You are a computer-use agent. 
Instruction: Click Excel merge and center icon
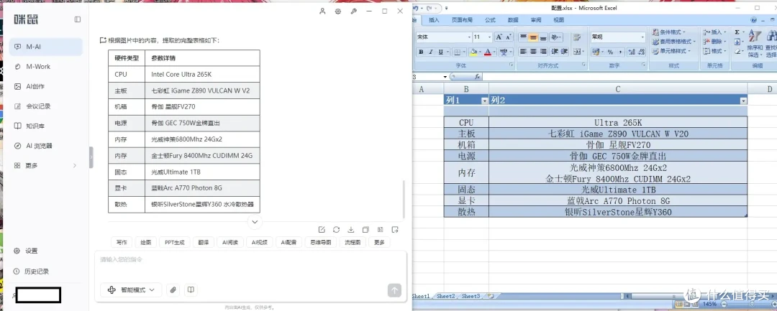[x=577, y=52]
